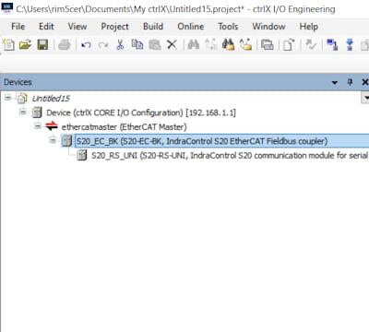The image size is (369, 332).
Task: Undo the last action in the toolbar
Action: point(86,45)
